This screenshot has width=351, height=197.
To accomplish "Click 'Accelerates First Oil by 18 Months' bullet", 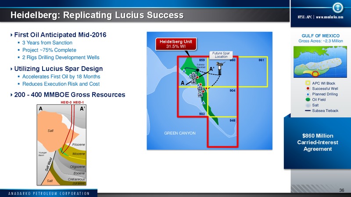I will point(61,77).
